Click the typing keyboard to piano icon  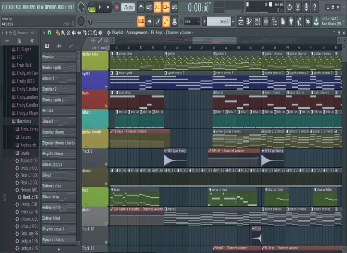coord(141,22)
